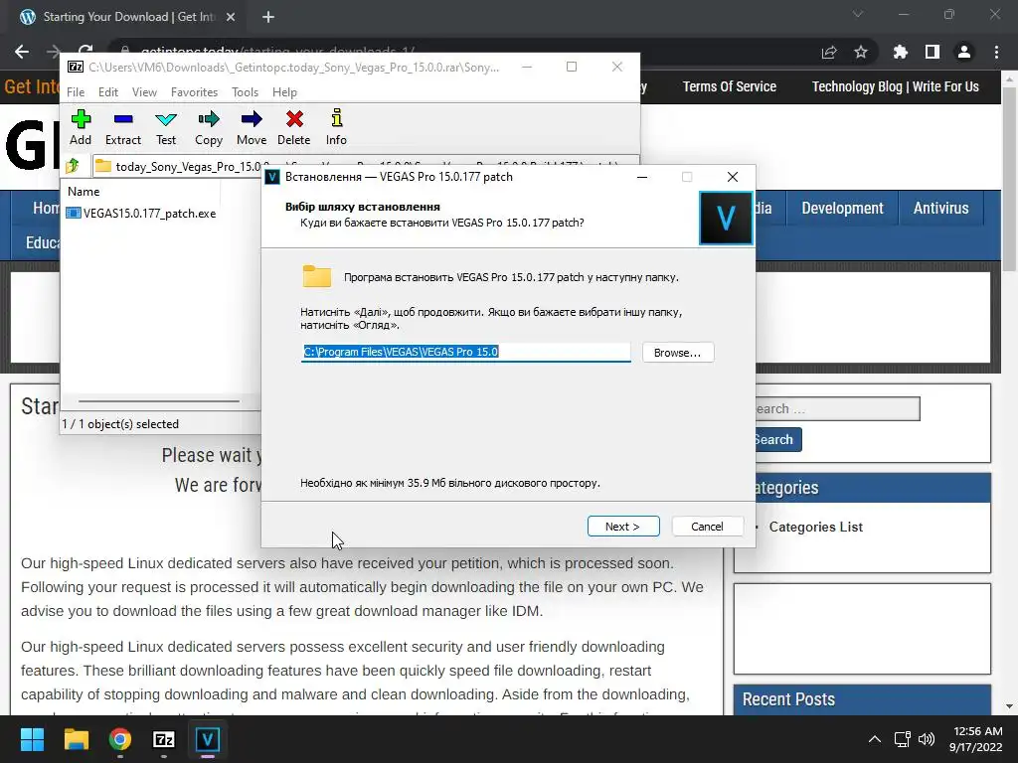Click the Copy icon in 7-Zip

click(x=209, y=127)
